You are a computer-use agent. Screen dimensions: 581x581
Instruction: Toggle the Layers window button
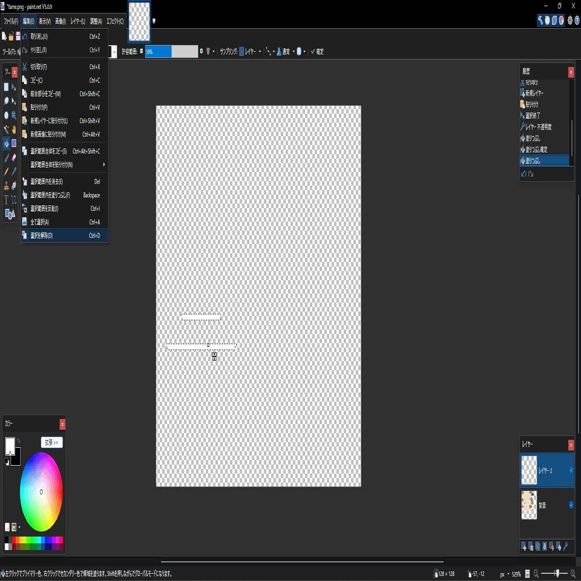pyautogui.click(x=555, y=20)
